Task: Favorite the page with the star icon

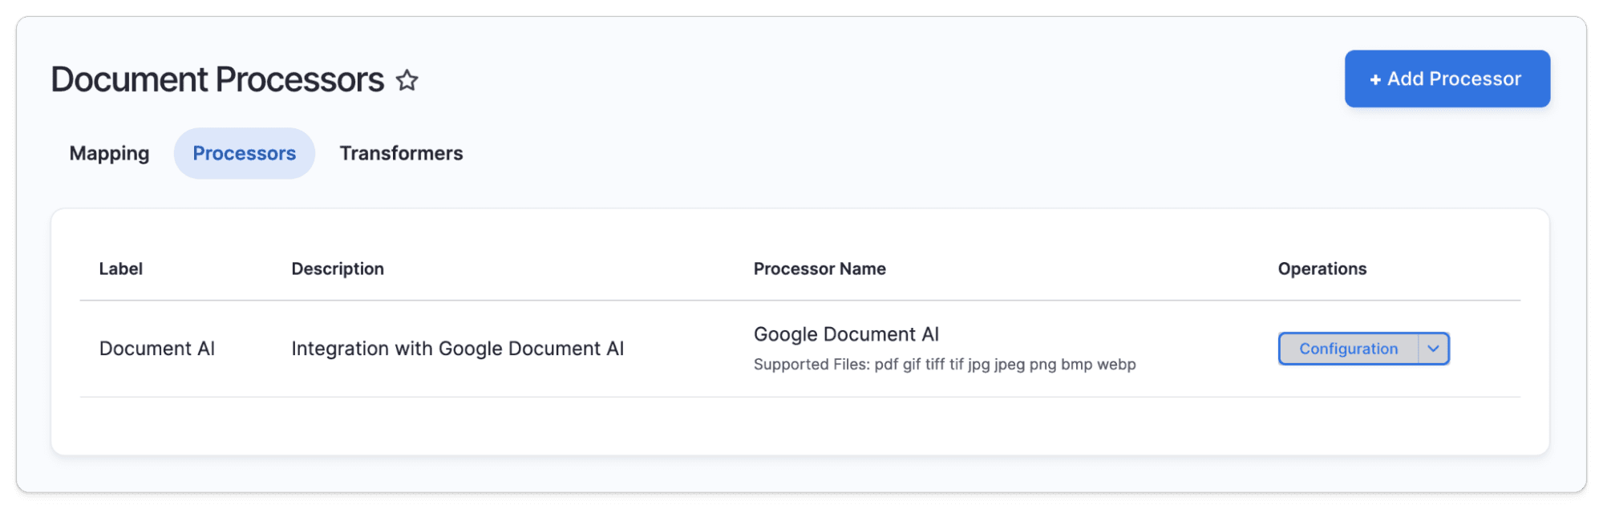Action: pos(407,80)
